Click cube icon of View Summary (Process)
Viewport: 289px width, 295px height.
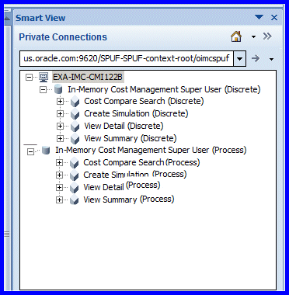(x=75, y=200)
